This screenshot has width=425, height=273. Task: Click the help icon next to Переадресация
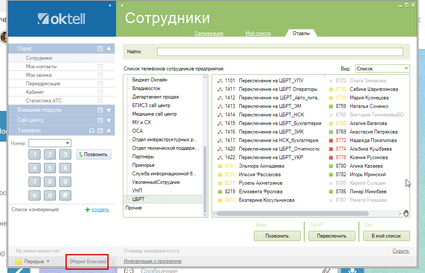pyautogui.click(x=100, y=84)
